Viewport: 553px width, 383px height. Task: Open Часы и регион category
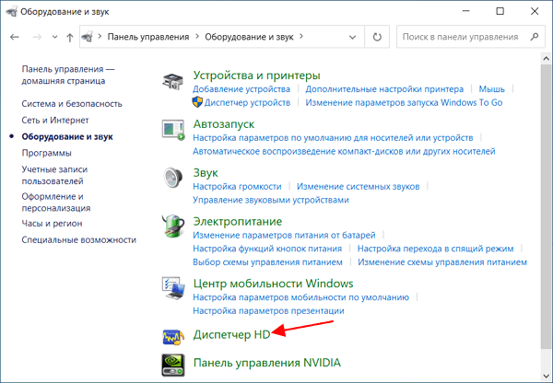pos(52,224)
